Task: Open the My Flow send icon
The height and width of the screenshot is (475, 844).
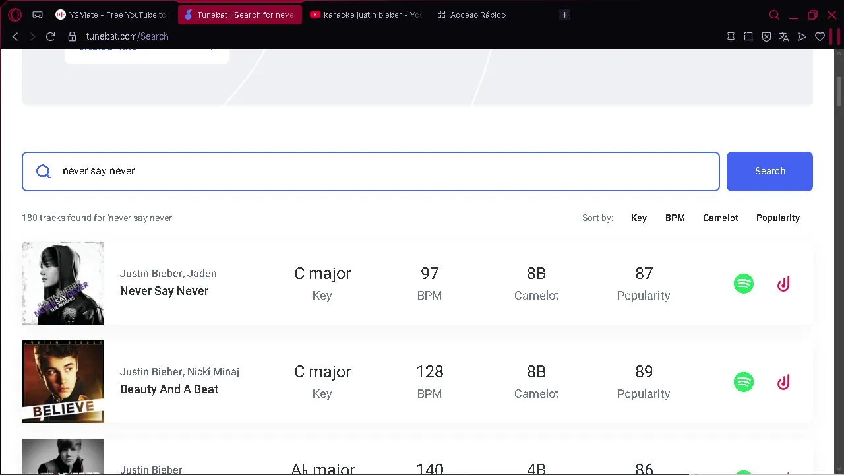Action: [x=802, y=37]
